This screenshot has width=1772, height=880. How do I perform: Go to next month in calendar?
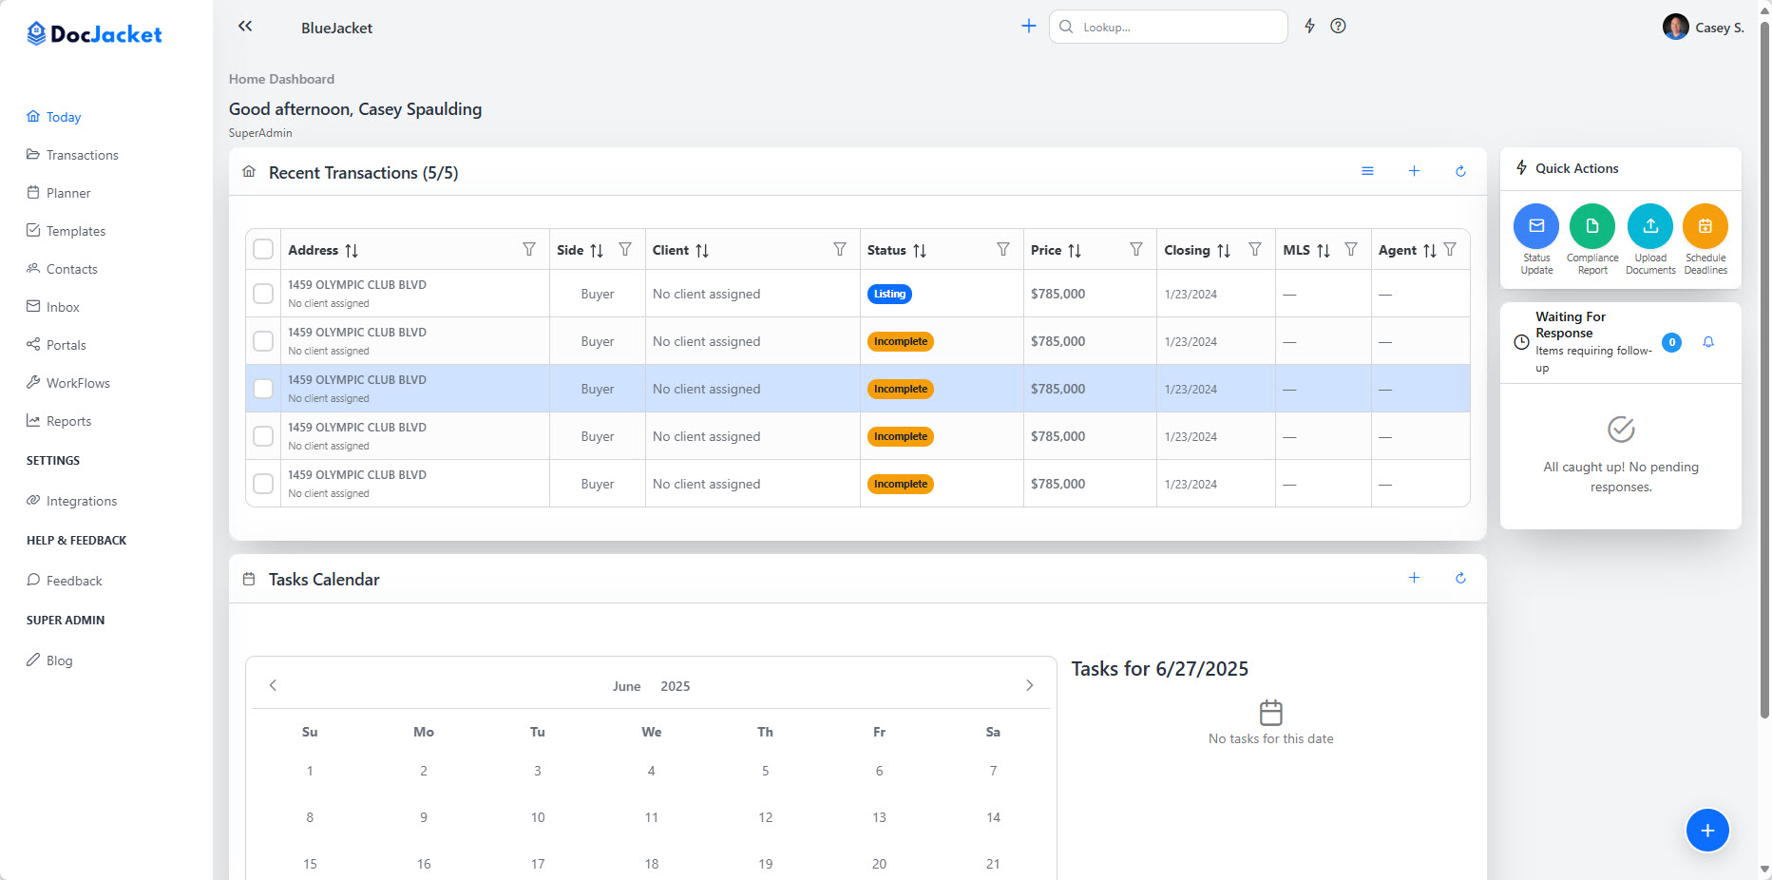click(1029, 685)
